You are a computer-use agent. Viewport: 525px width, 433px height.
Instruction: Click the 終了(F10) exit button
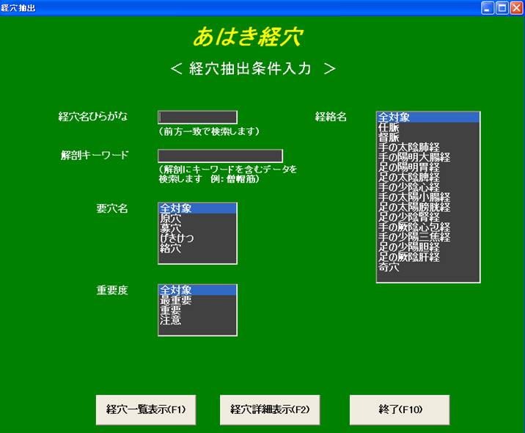(399, 410)
